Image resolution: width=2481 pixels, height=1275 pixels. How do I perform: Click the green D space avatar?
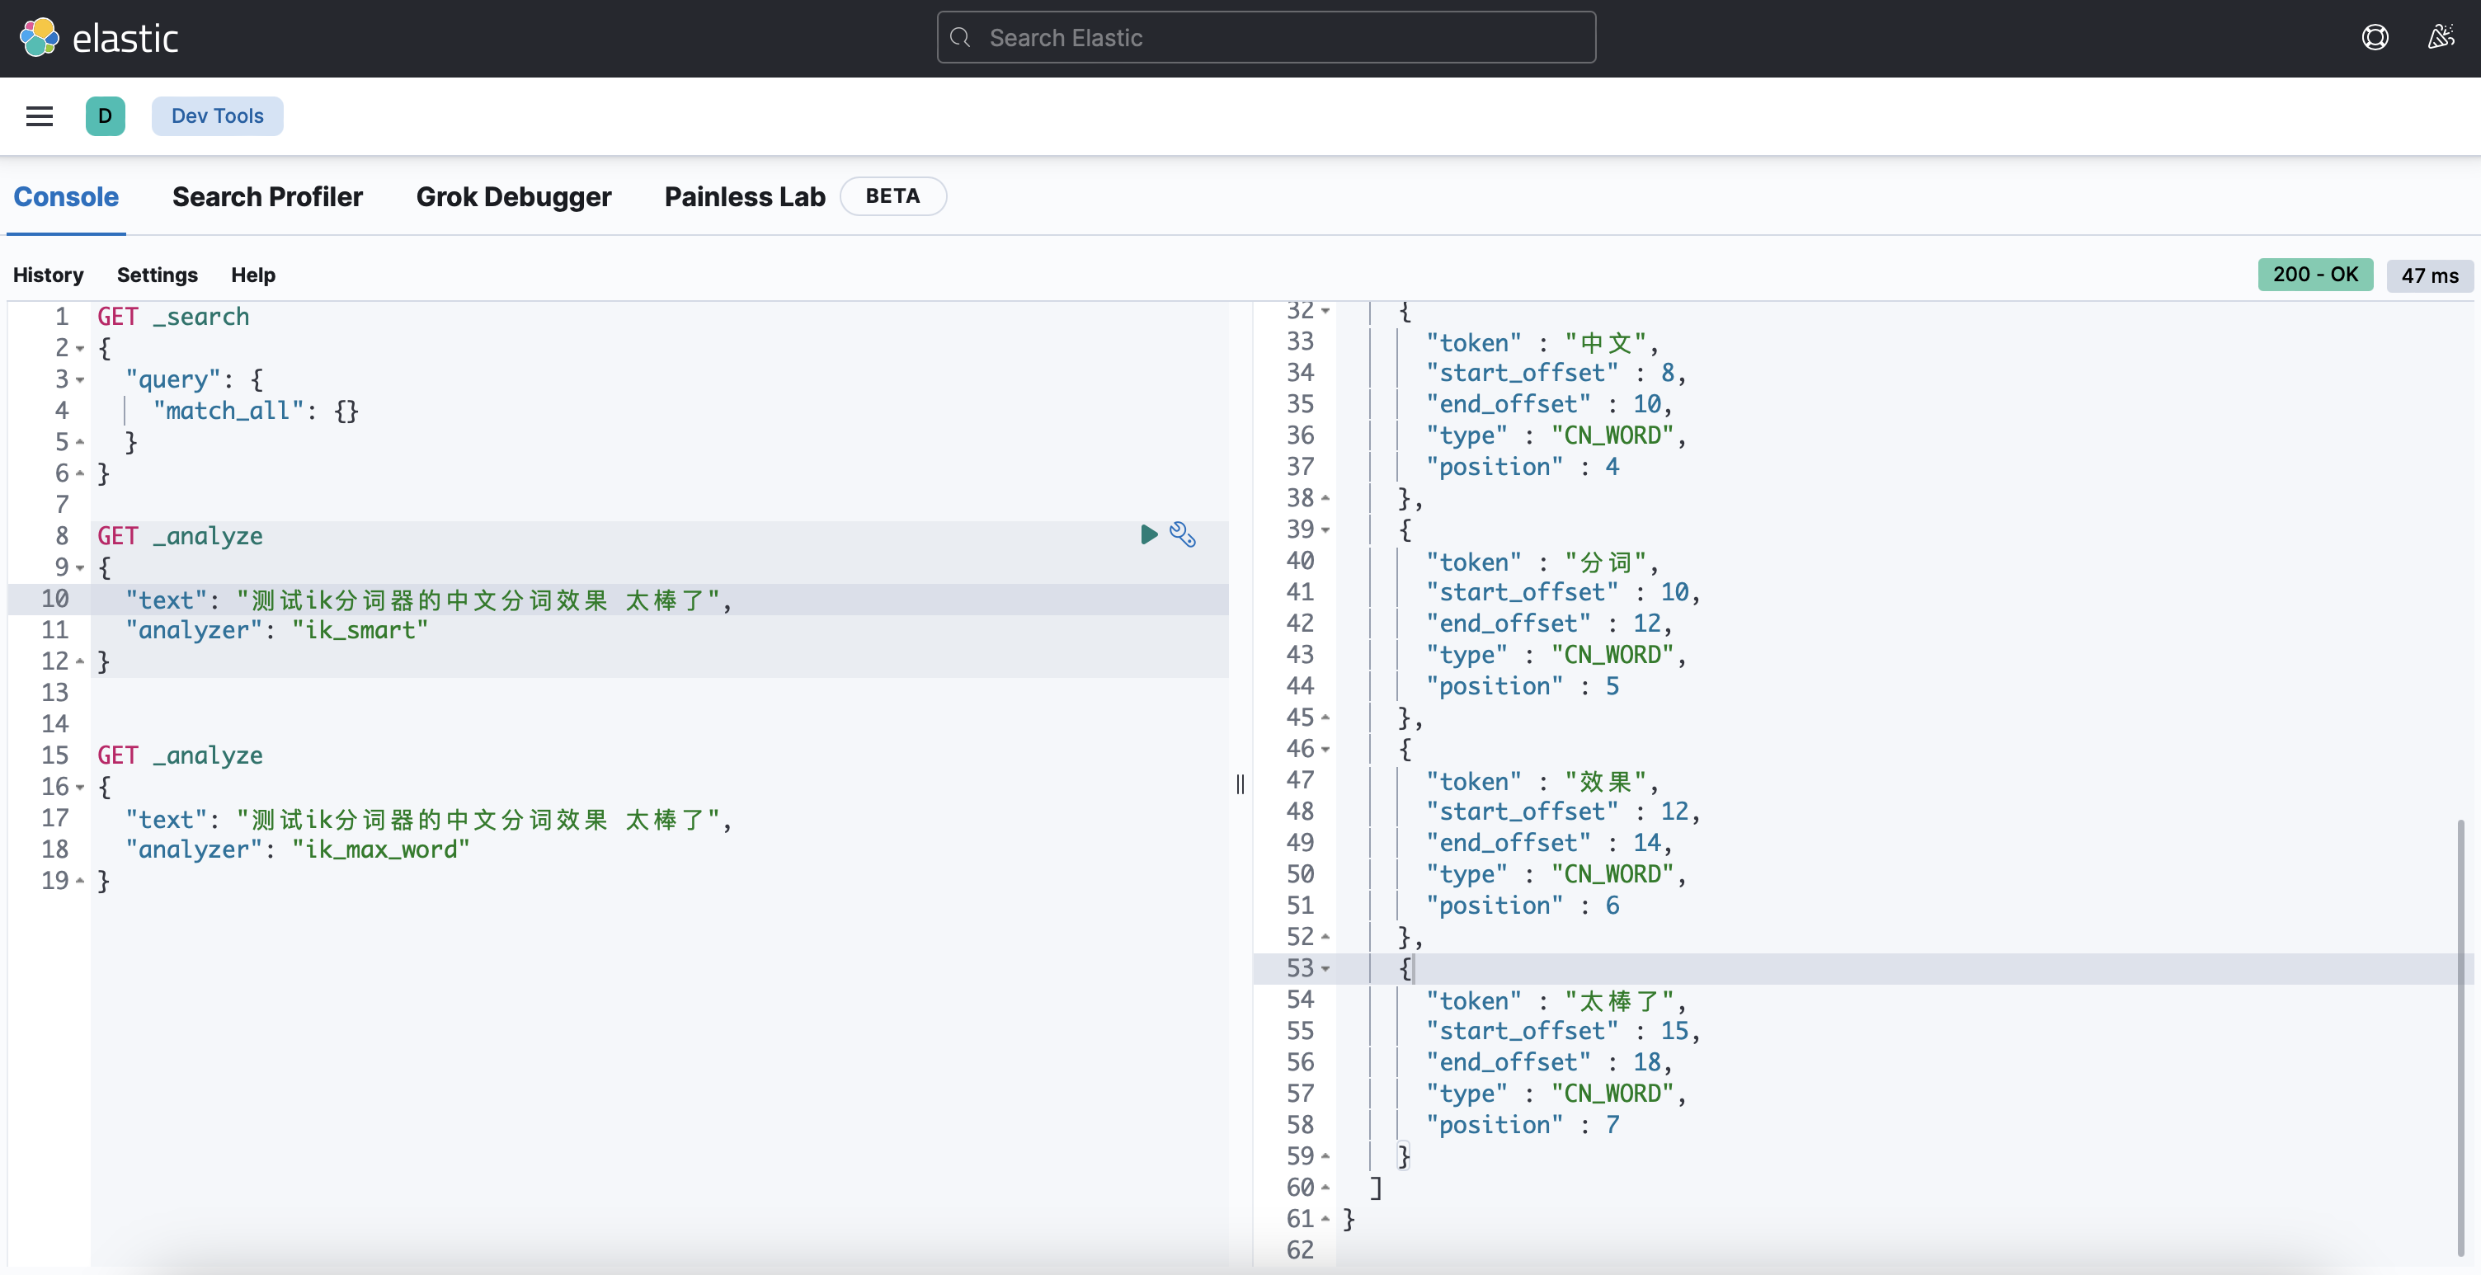tap(105, 116)
